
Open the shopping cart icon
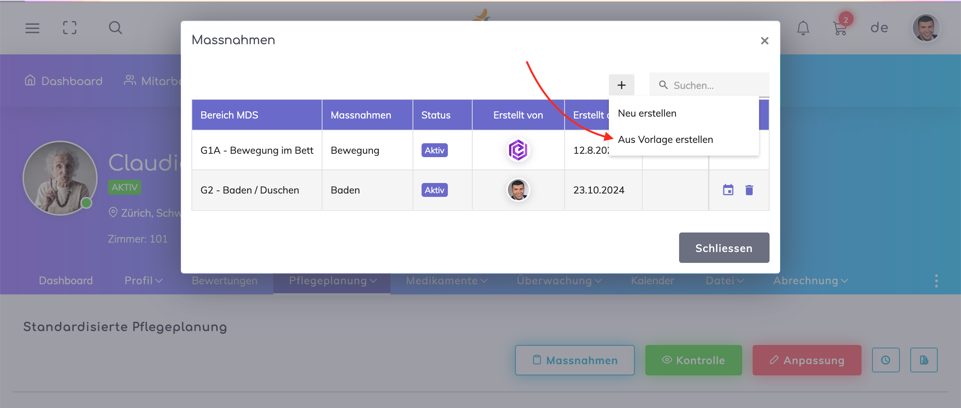[840, 28]
